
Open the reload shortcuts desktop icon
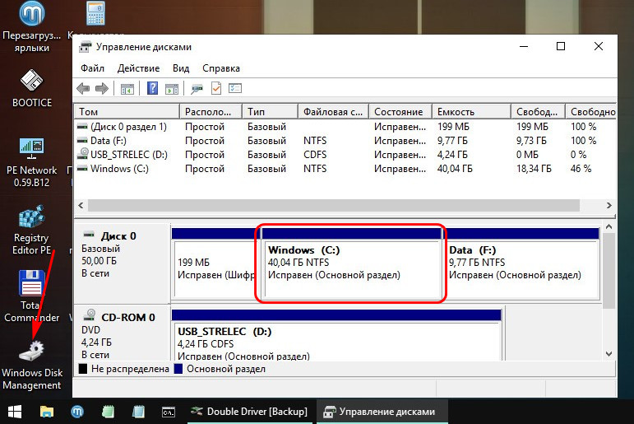[x=32, y=26]
